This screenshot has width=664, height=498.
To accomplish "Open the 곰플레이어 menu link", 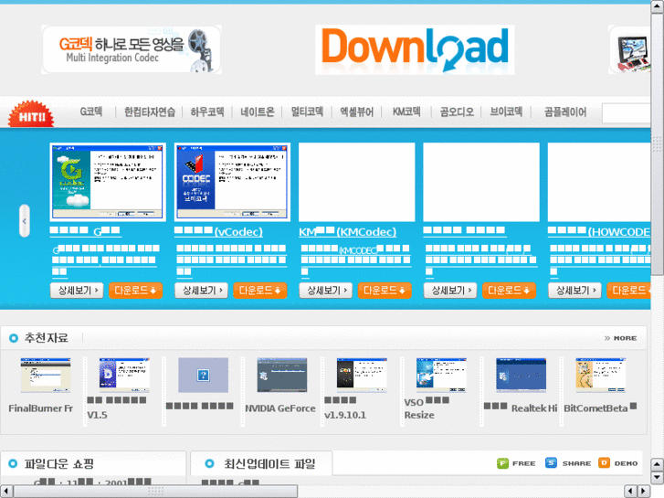I will [x=565, y=111].
